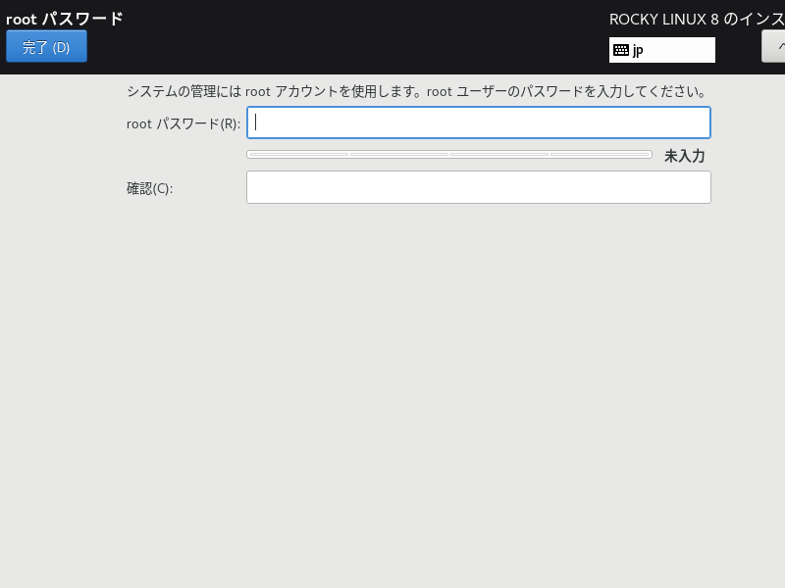Click the root account instruction sentence

click(416, 91)
